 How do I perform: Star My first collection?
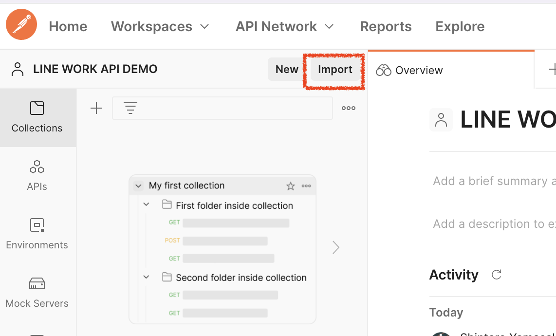click(x=291, y=186)
